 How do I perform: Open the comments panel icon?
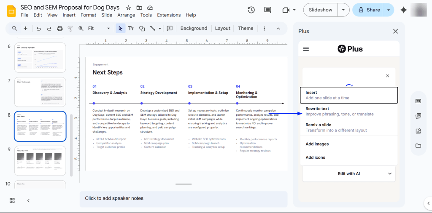(x=267, y=10)
